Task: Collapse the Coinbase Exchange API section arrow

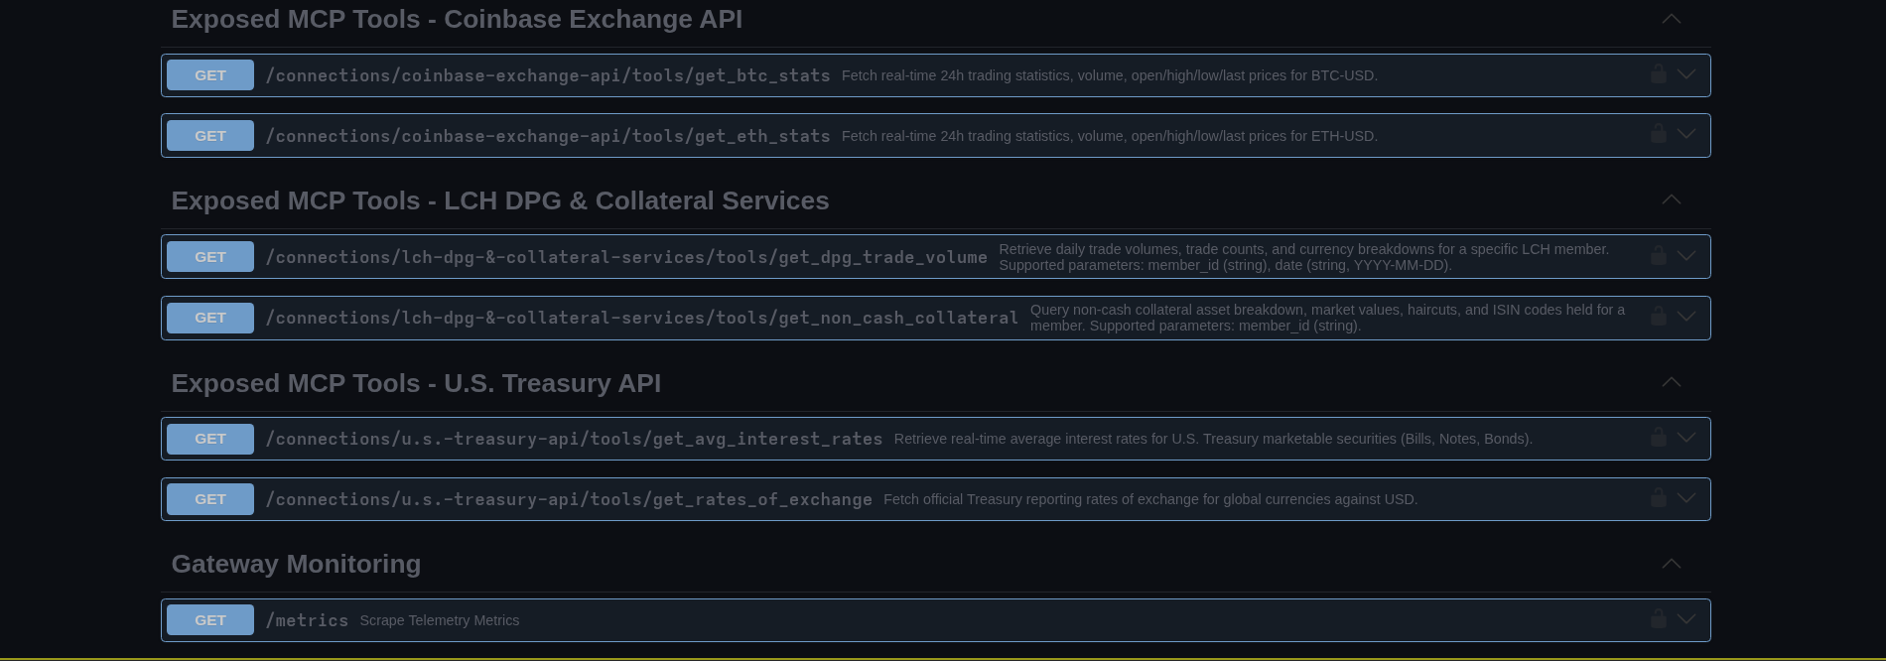Action: (x=1672, y=19)
